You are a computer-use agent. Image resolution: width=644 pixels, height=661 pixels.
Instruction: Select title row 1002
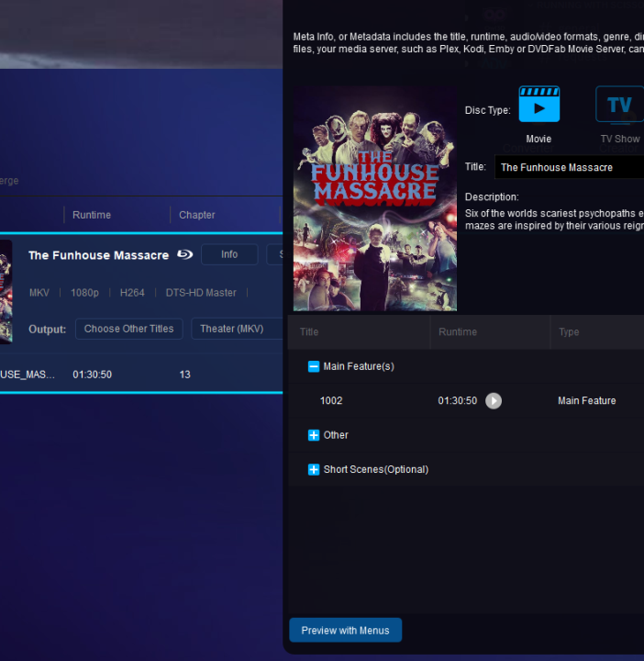466,400
